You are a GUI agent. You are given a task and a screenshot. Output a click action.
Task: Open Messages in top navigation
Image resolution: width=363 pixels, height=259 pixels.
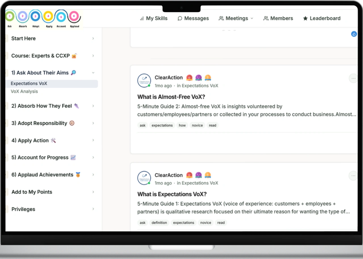193,18
